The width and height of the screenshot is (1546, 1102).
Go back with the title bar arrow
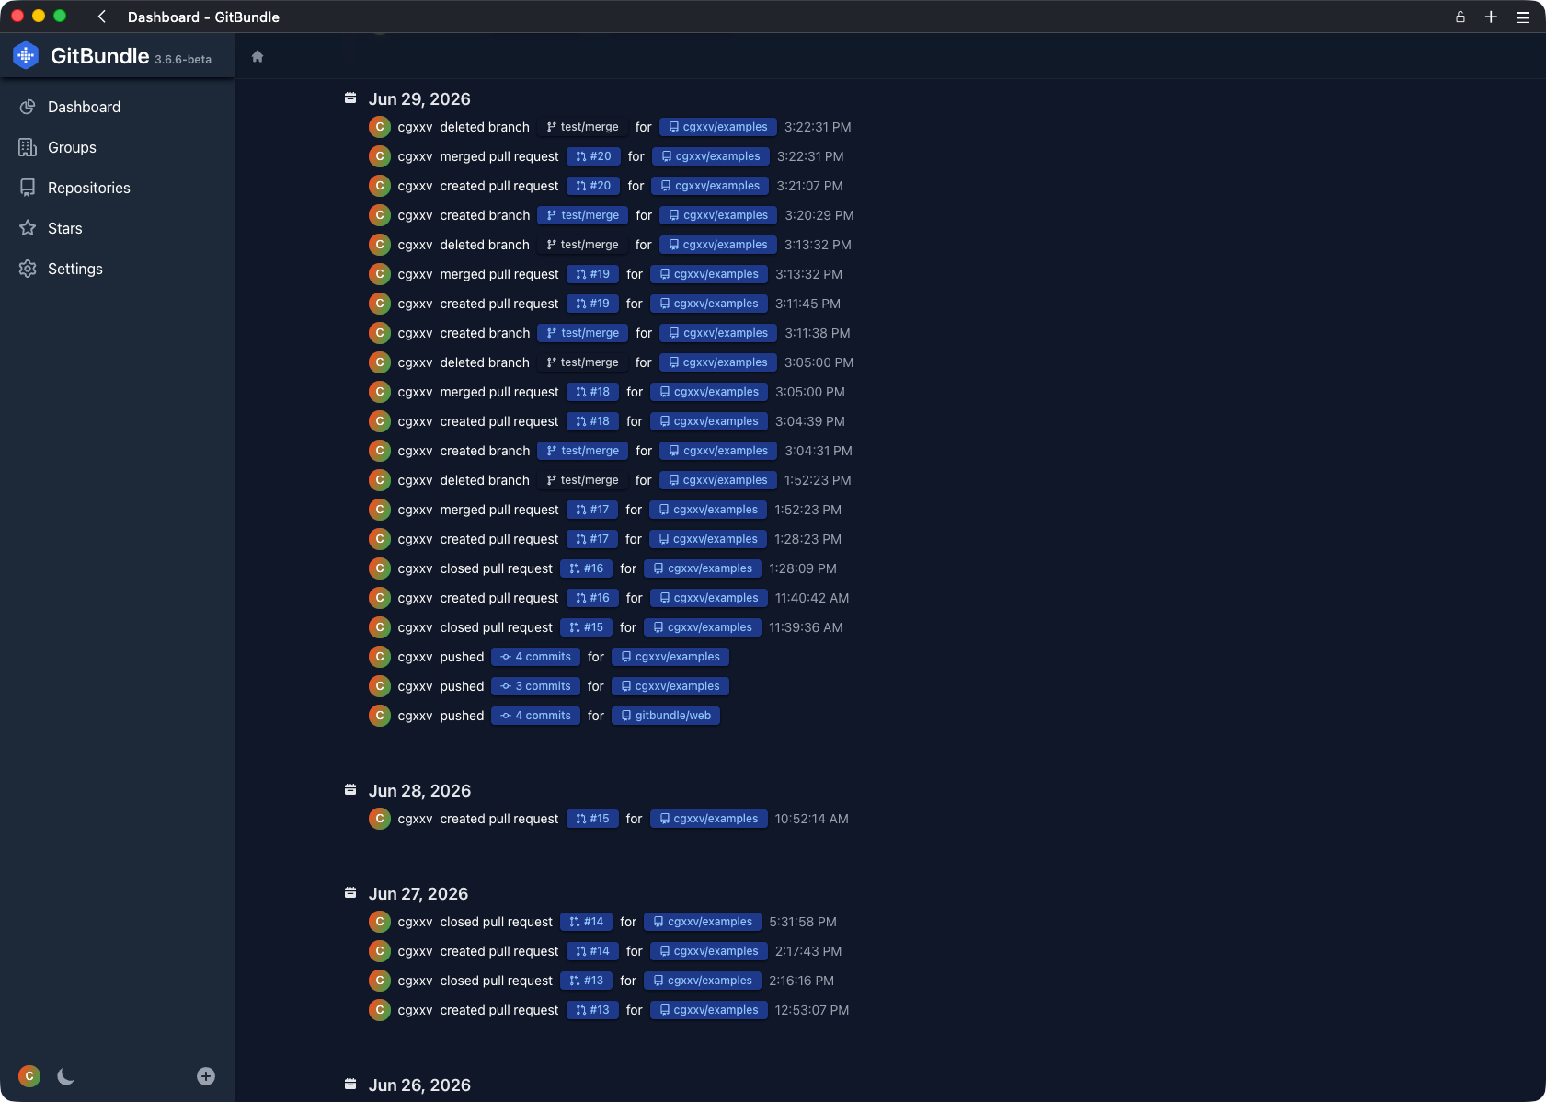coord(102,17)
